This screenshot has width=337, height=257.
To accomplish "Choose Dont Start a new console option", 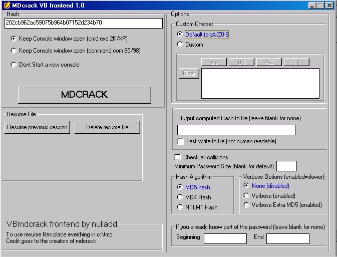I will 14,65.
